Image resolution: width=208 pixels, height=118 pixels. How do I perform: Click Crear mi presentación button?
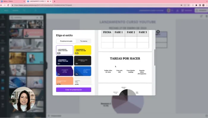(x=74, y=90)
